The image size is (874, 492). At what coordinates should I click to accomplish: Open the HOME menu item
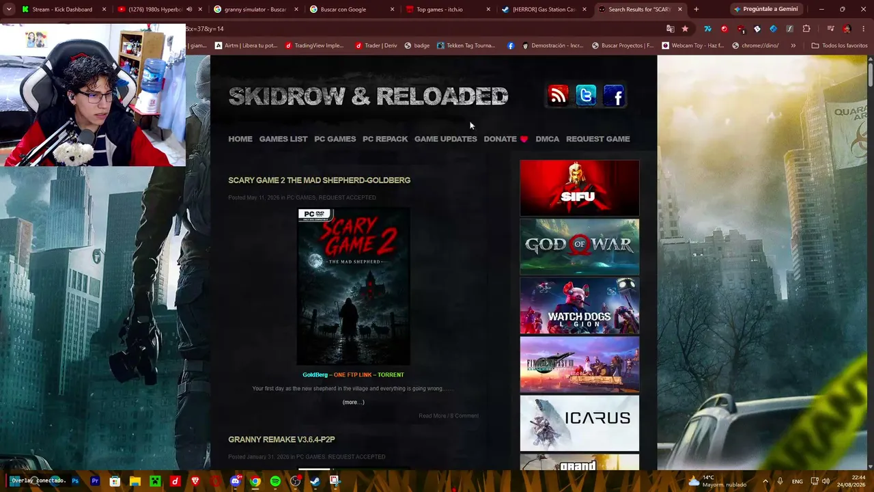tap(240, 139)
